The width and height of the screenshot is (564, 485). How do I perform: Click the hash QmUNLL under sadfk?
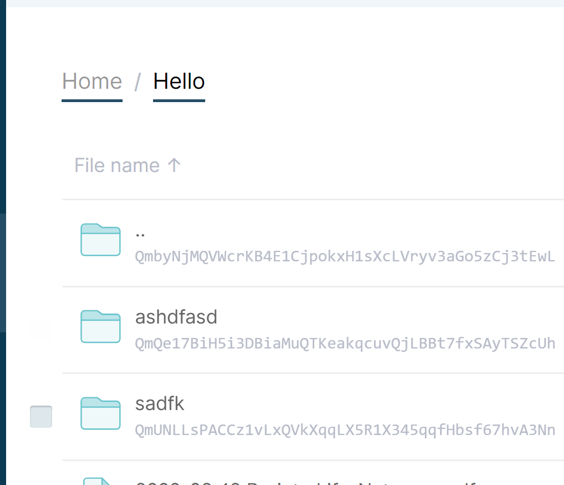[x=344, y=430]
